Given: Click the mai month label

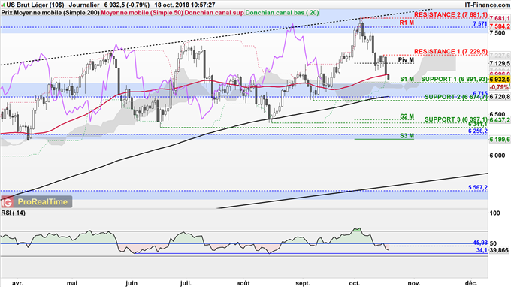Looking at the screenshot, I should coord(72,283).
